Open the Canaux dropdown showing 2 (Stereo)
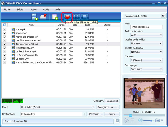 click(x=146, y=60)
